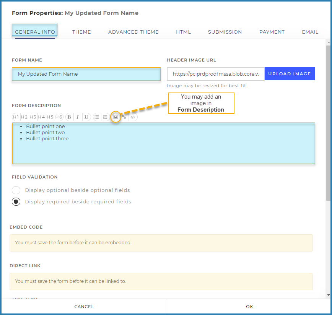The height and width of the screenshot is (315, 332).
Task: Select Display required beside required fields
Action: [16, 201]
